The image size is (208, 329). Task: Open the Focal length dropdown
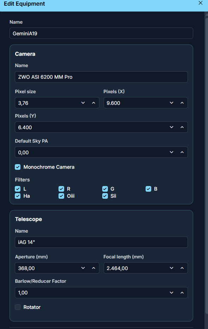172,268
